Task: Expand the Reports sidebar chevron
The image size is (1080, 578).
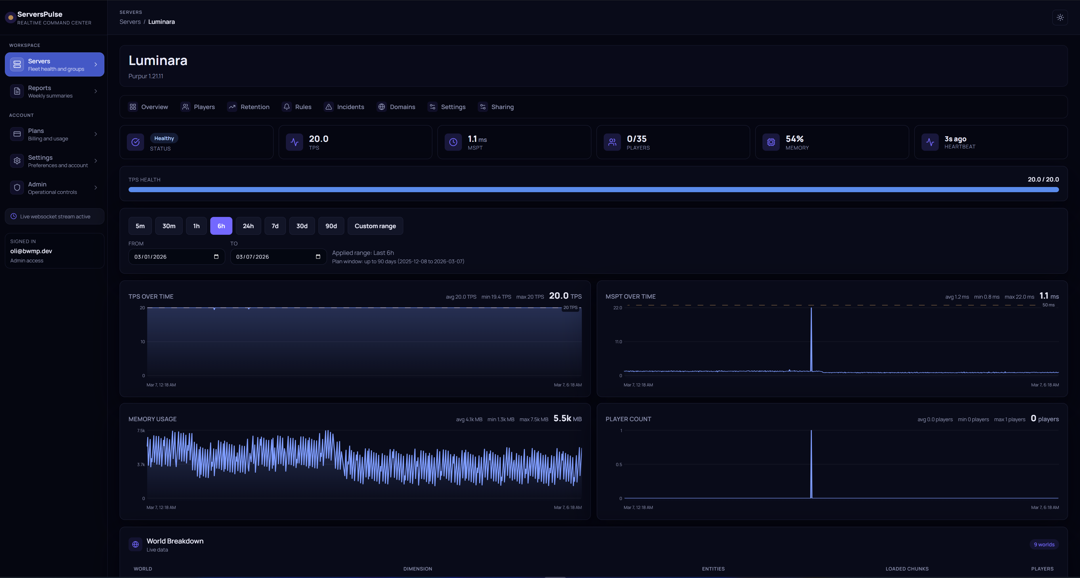Action: (x=95, y=91)
